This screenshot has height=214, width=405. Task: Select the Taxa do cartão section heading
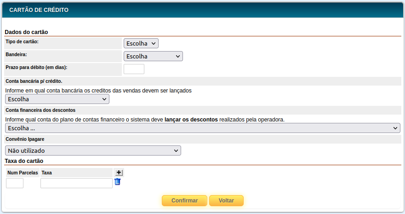coord(24,161)
